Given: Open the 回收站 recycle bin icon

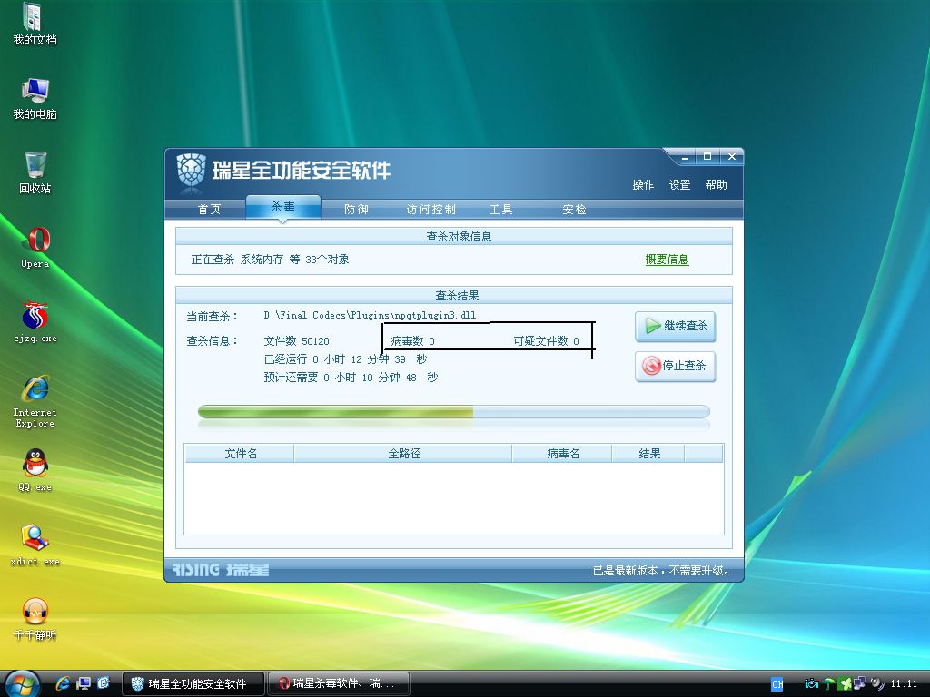Looking at the screenshot, I should pyautogui.click(x=35, y=172).
